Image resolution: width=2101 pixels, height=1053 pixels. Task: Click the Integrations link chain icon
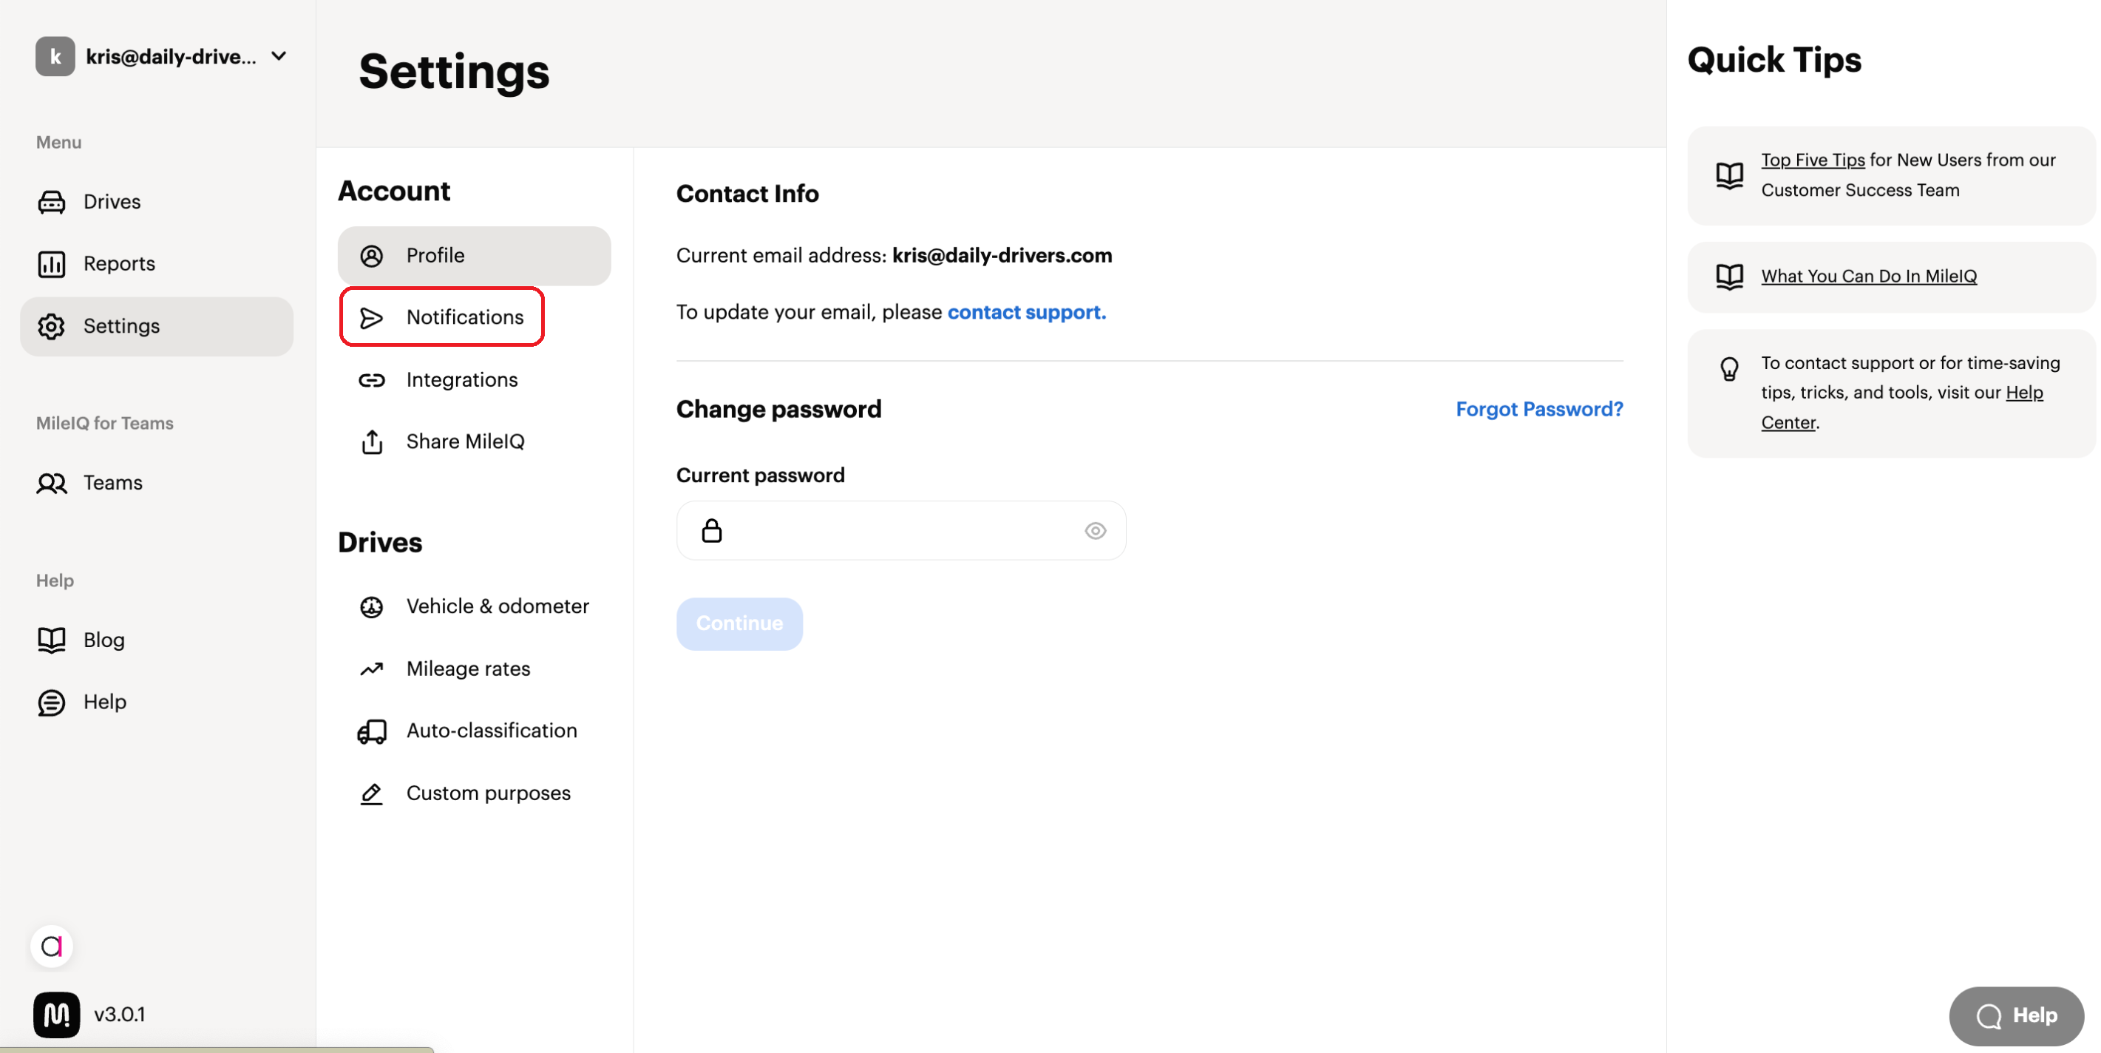click(371, 380)
